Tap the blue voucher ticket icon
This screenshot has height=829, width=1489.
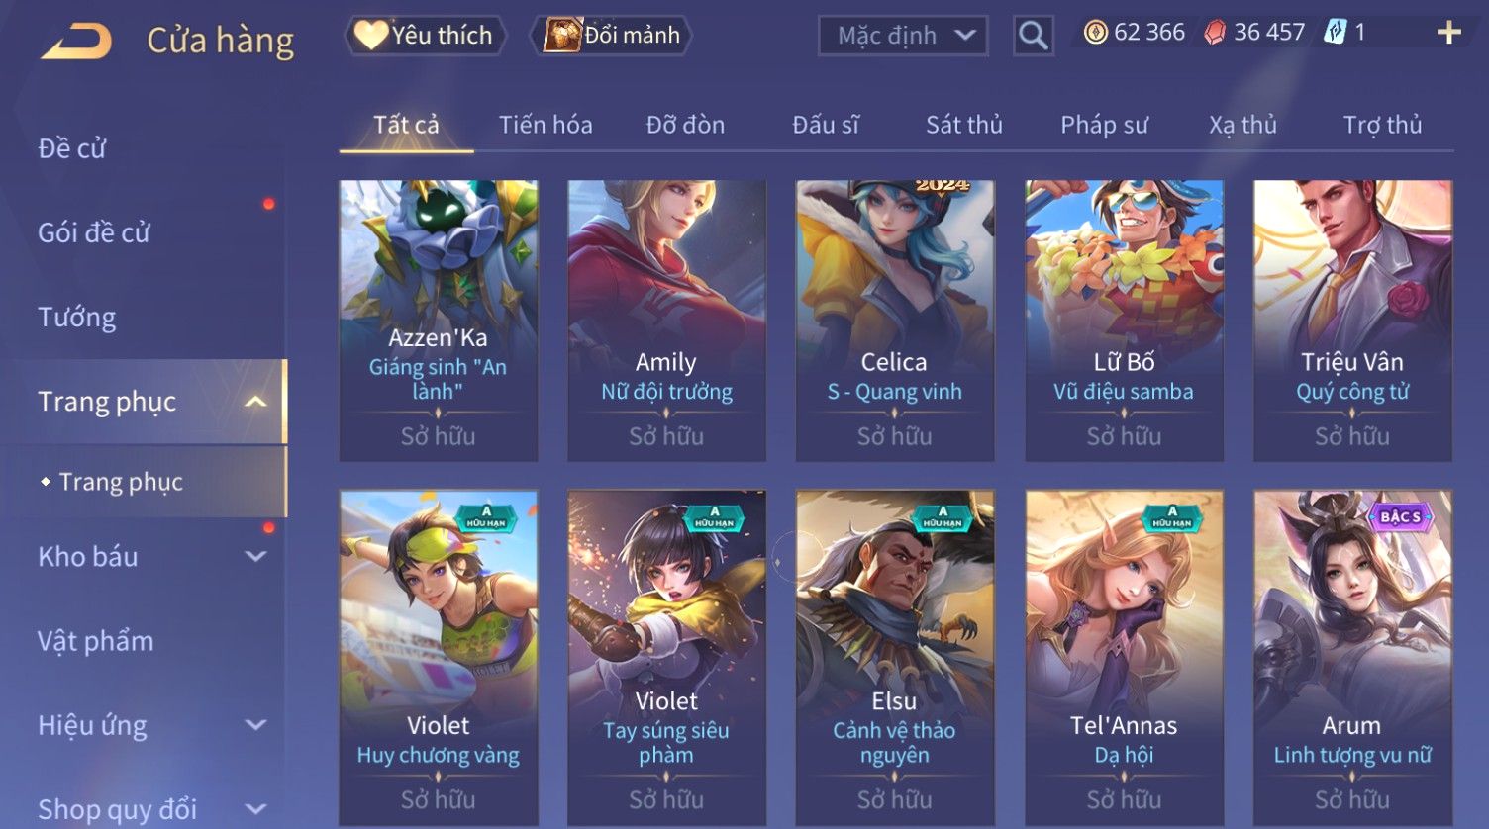click(1336, 33)
